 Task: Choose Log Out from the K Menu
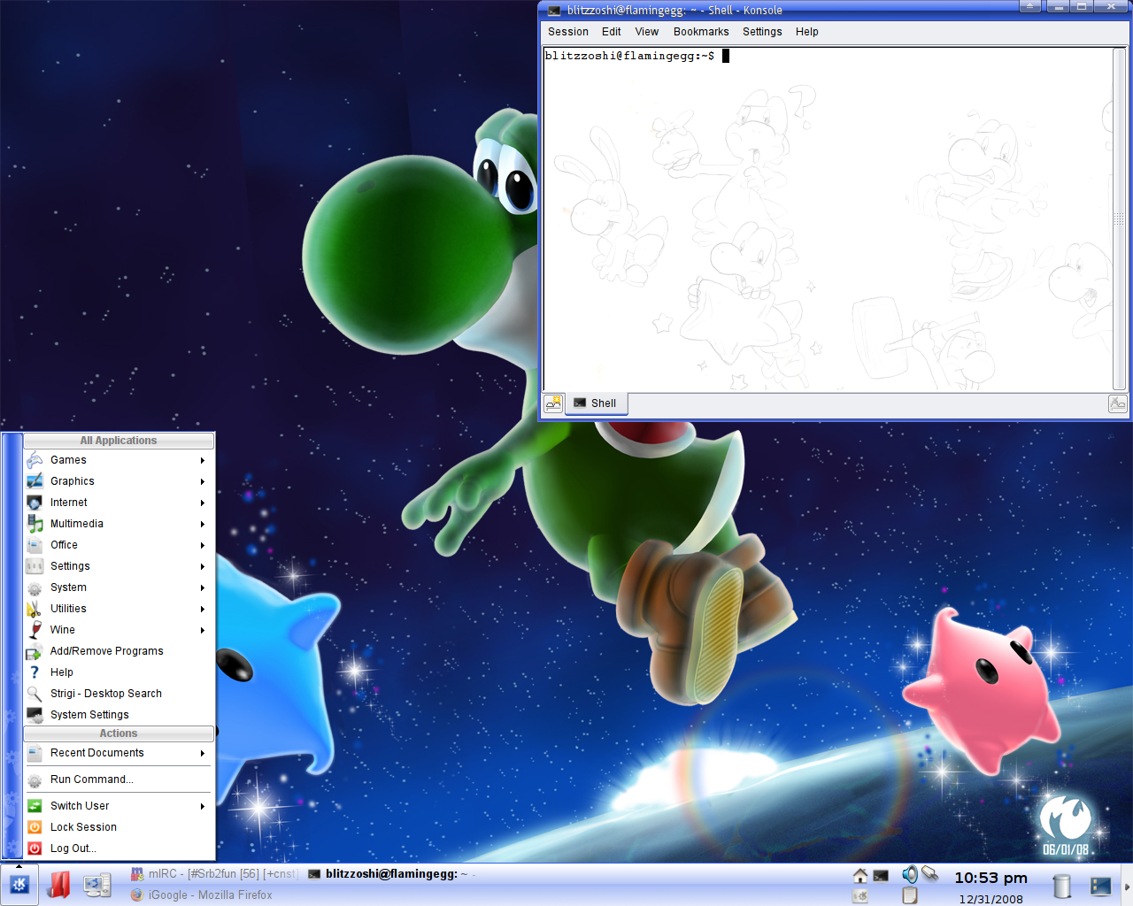[73, 848]
